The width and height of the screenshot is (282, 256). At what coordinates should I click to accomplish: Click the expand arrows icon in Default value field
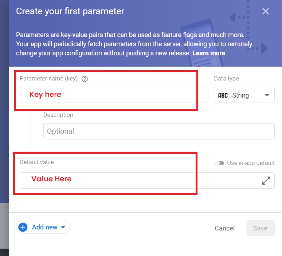[x=266, y=180]
